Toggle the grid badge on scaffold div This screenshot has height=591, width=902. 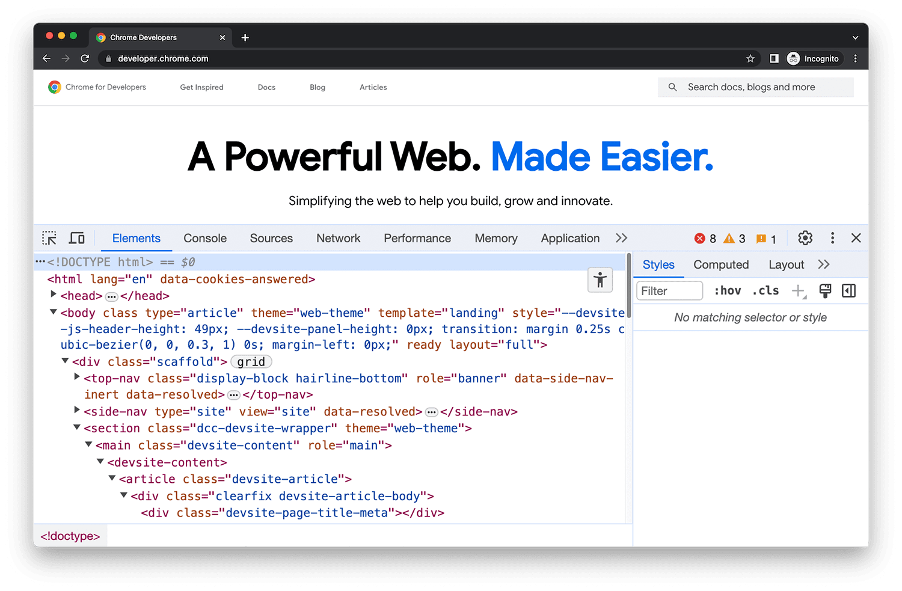[251, 361]
